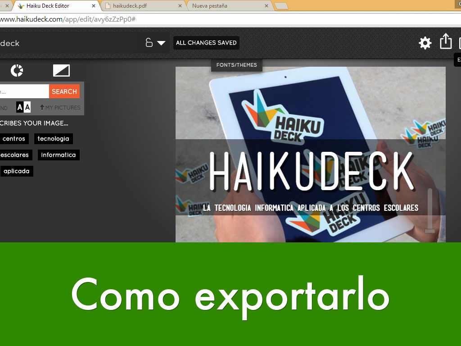This screenshot has height=346, width=461.
Task: Open the gear settings icon
Action: coord(425,43)
